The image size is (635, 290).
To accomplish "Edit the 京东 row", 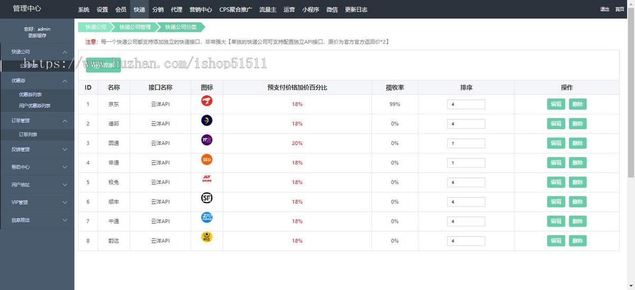I will point(556,104).
